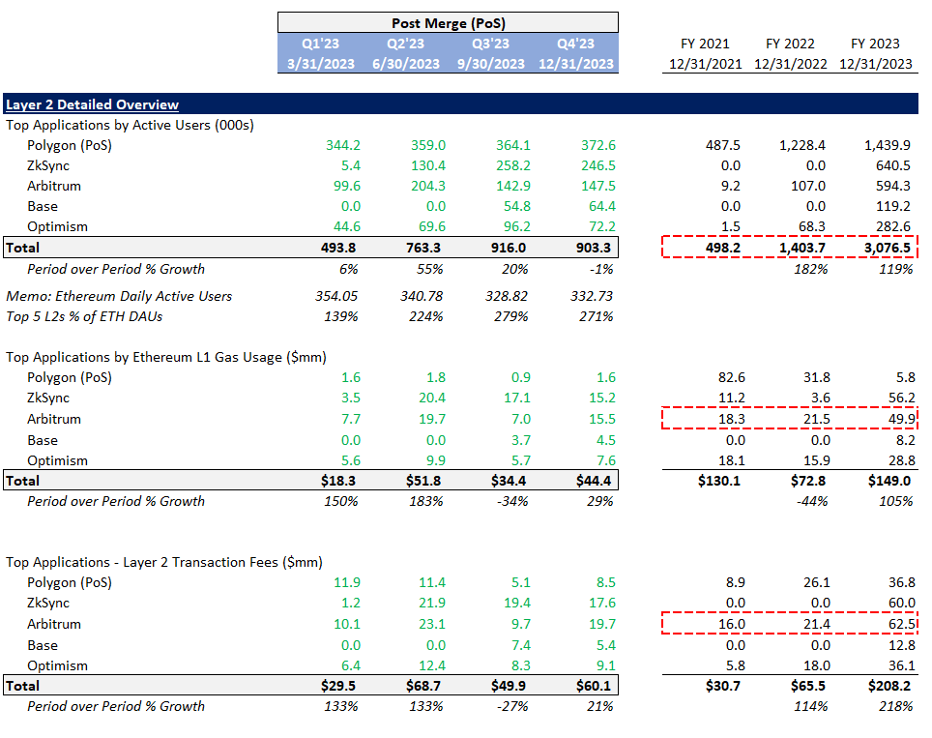
Task: Select the FY 2023 column header
Action: pyautogui.click(x=875, y=44)
